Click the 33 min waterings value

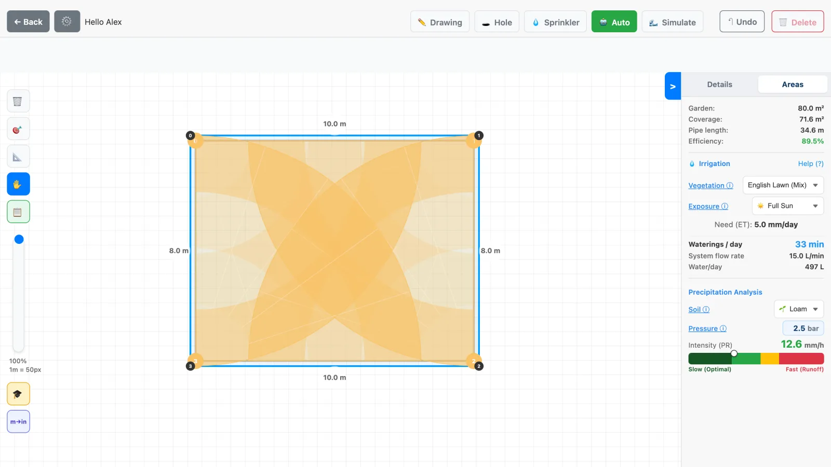(809, 244)
